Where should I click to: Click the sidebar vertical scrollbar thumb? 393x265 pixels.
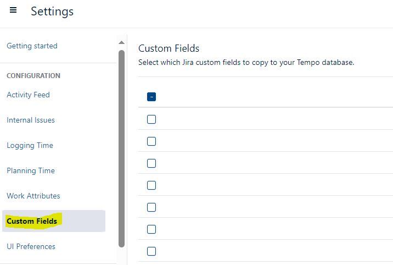[121, 148]
